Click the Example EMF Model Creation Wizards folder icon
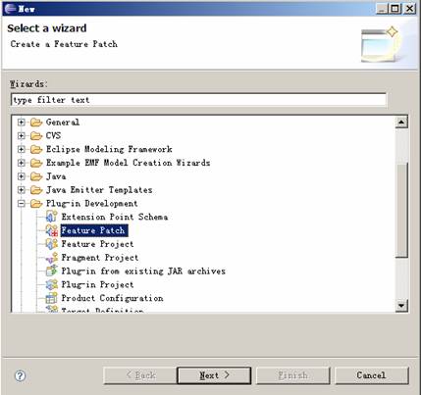Viewport: 421px width, 395px height. [x=36, y=163]
